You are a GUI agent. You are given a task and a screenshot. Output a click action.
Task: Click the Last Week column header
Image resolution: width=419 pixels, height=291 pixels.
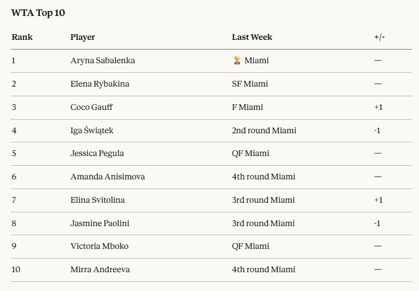252,38
